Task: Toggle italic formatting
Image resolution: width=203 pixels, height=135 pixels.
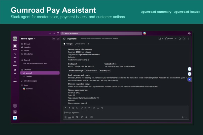Action: coord(69,108)
